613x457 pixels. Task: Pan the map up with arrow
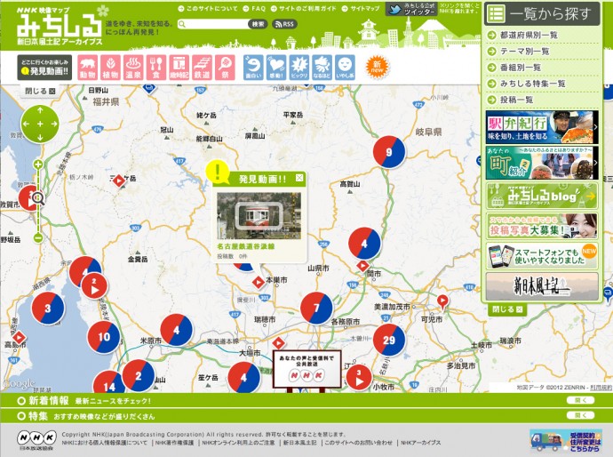pyautogui.click(x=40, y=111)
